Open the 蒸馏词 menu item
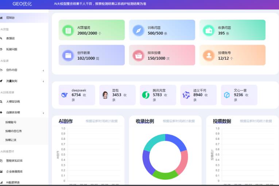The height and width of the screenshot is (186, 279). 24,38
